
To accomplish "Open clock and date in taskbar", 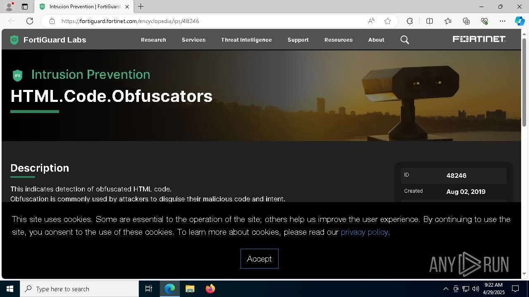I will pyautogui.click(x=493, y=289).
